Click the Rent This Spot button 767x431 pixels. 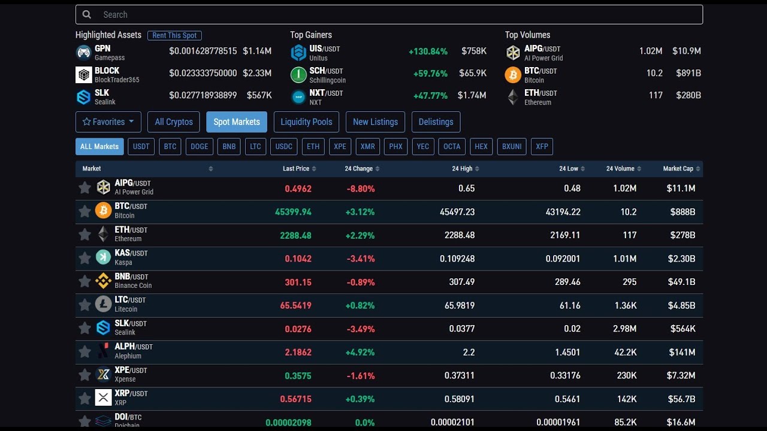tap(174, 35)
